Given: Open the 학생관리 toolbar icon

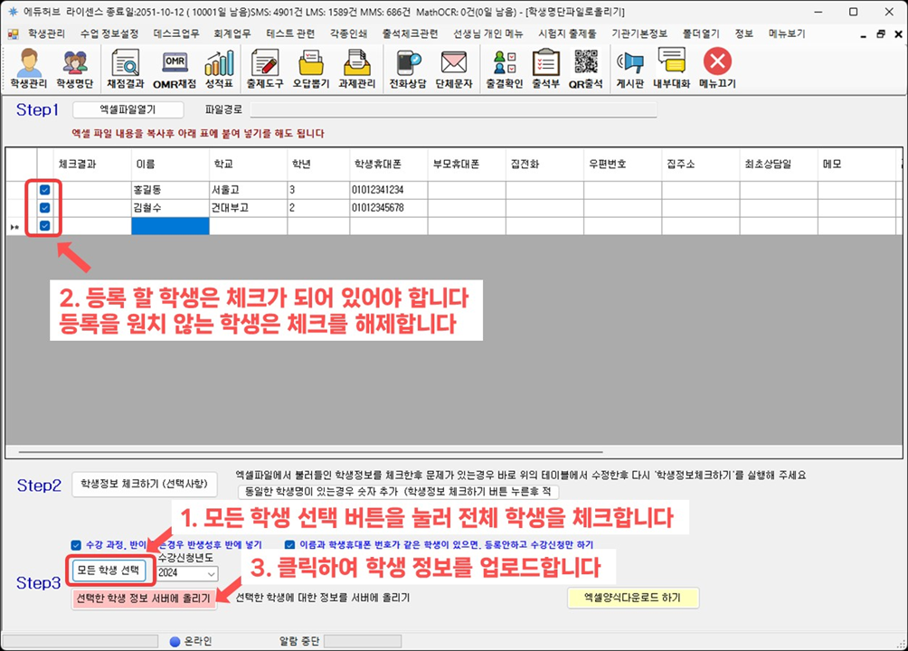Looking at the screenshot, I should (x=28, y=69).
